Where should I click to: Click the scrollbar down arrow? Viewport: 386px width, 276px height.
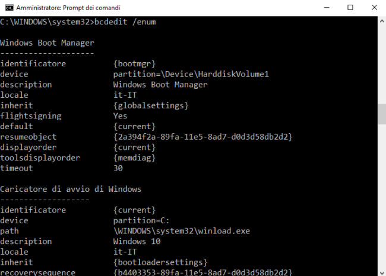point(382,272)
